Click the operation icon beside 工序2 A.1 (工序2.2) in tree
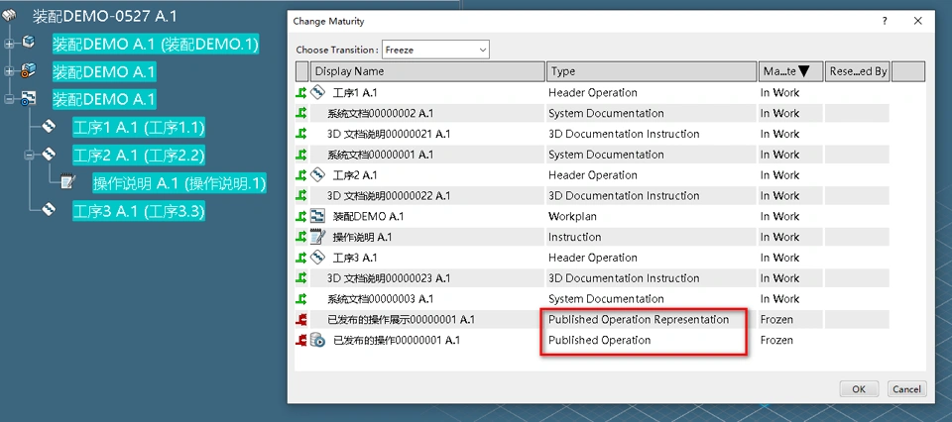The image size is (952, 422). (x=50, y=155)
